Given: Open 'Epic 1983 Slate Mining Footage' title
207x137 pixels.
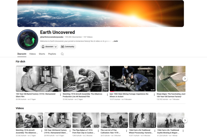Looking at the screenshot, I should [x=129, y=95].
